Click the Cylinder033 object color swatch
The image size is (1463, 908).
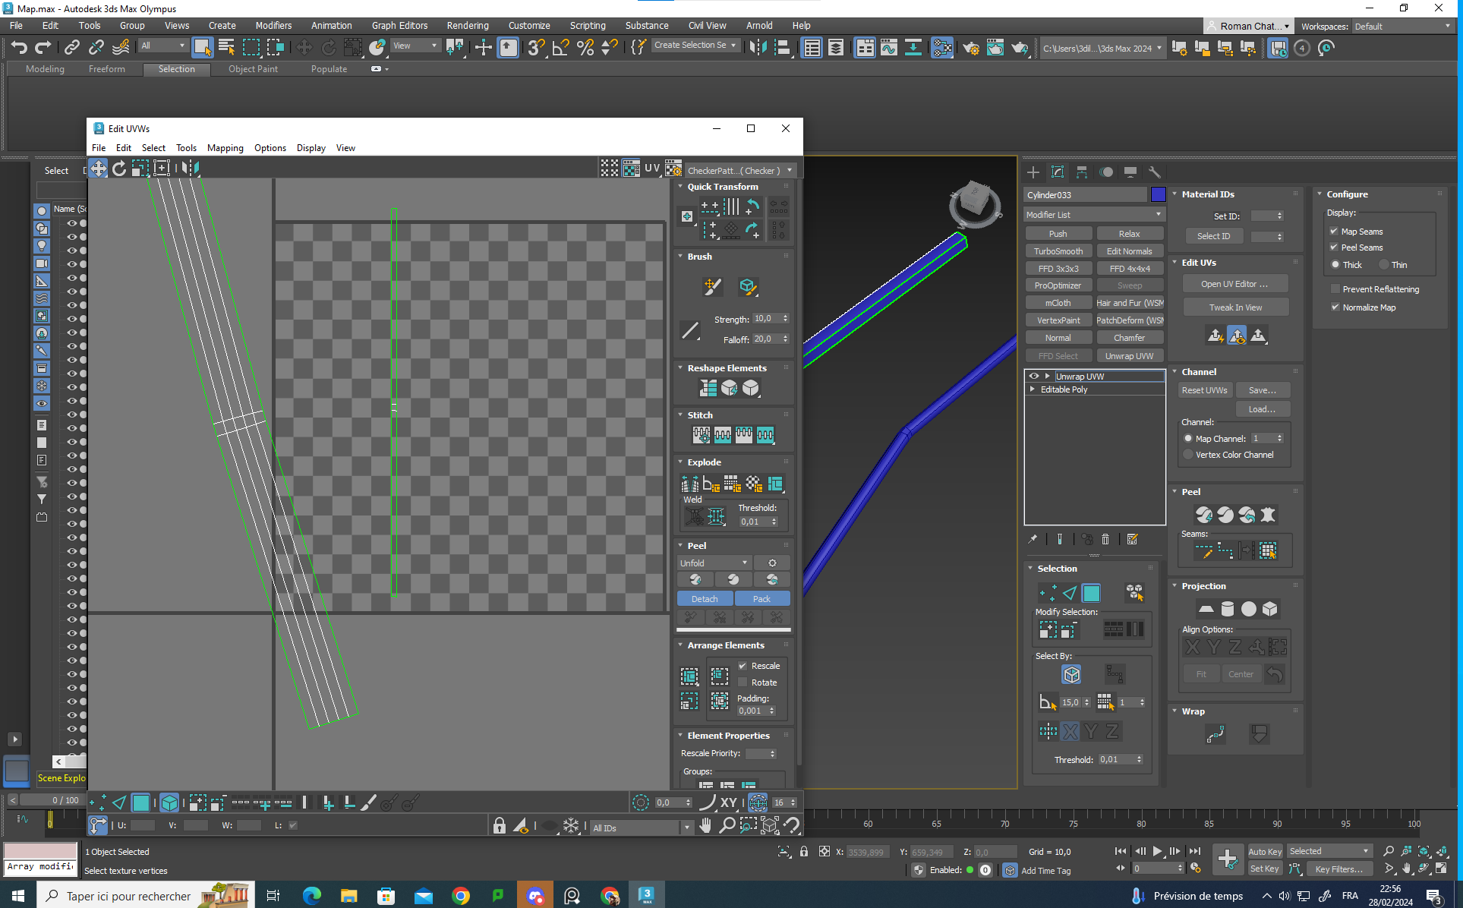[x=1158, y=194]
